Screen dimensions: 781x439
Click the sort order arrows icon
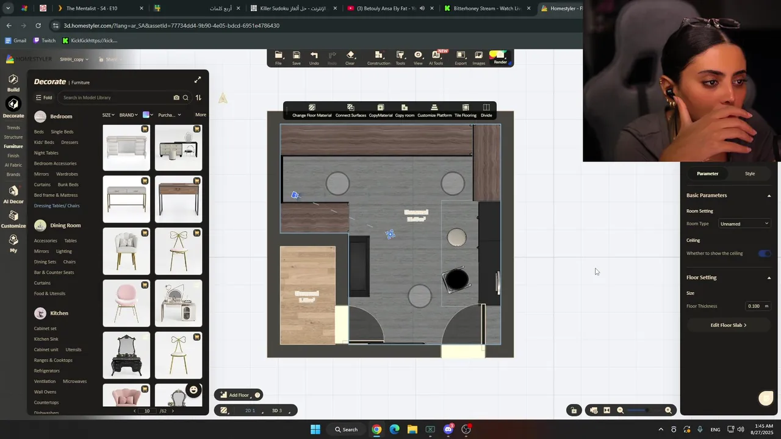(x=198, y=98)
